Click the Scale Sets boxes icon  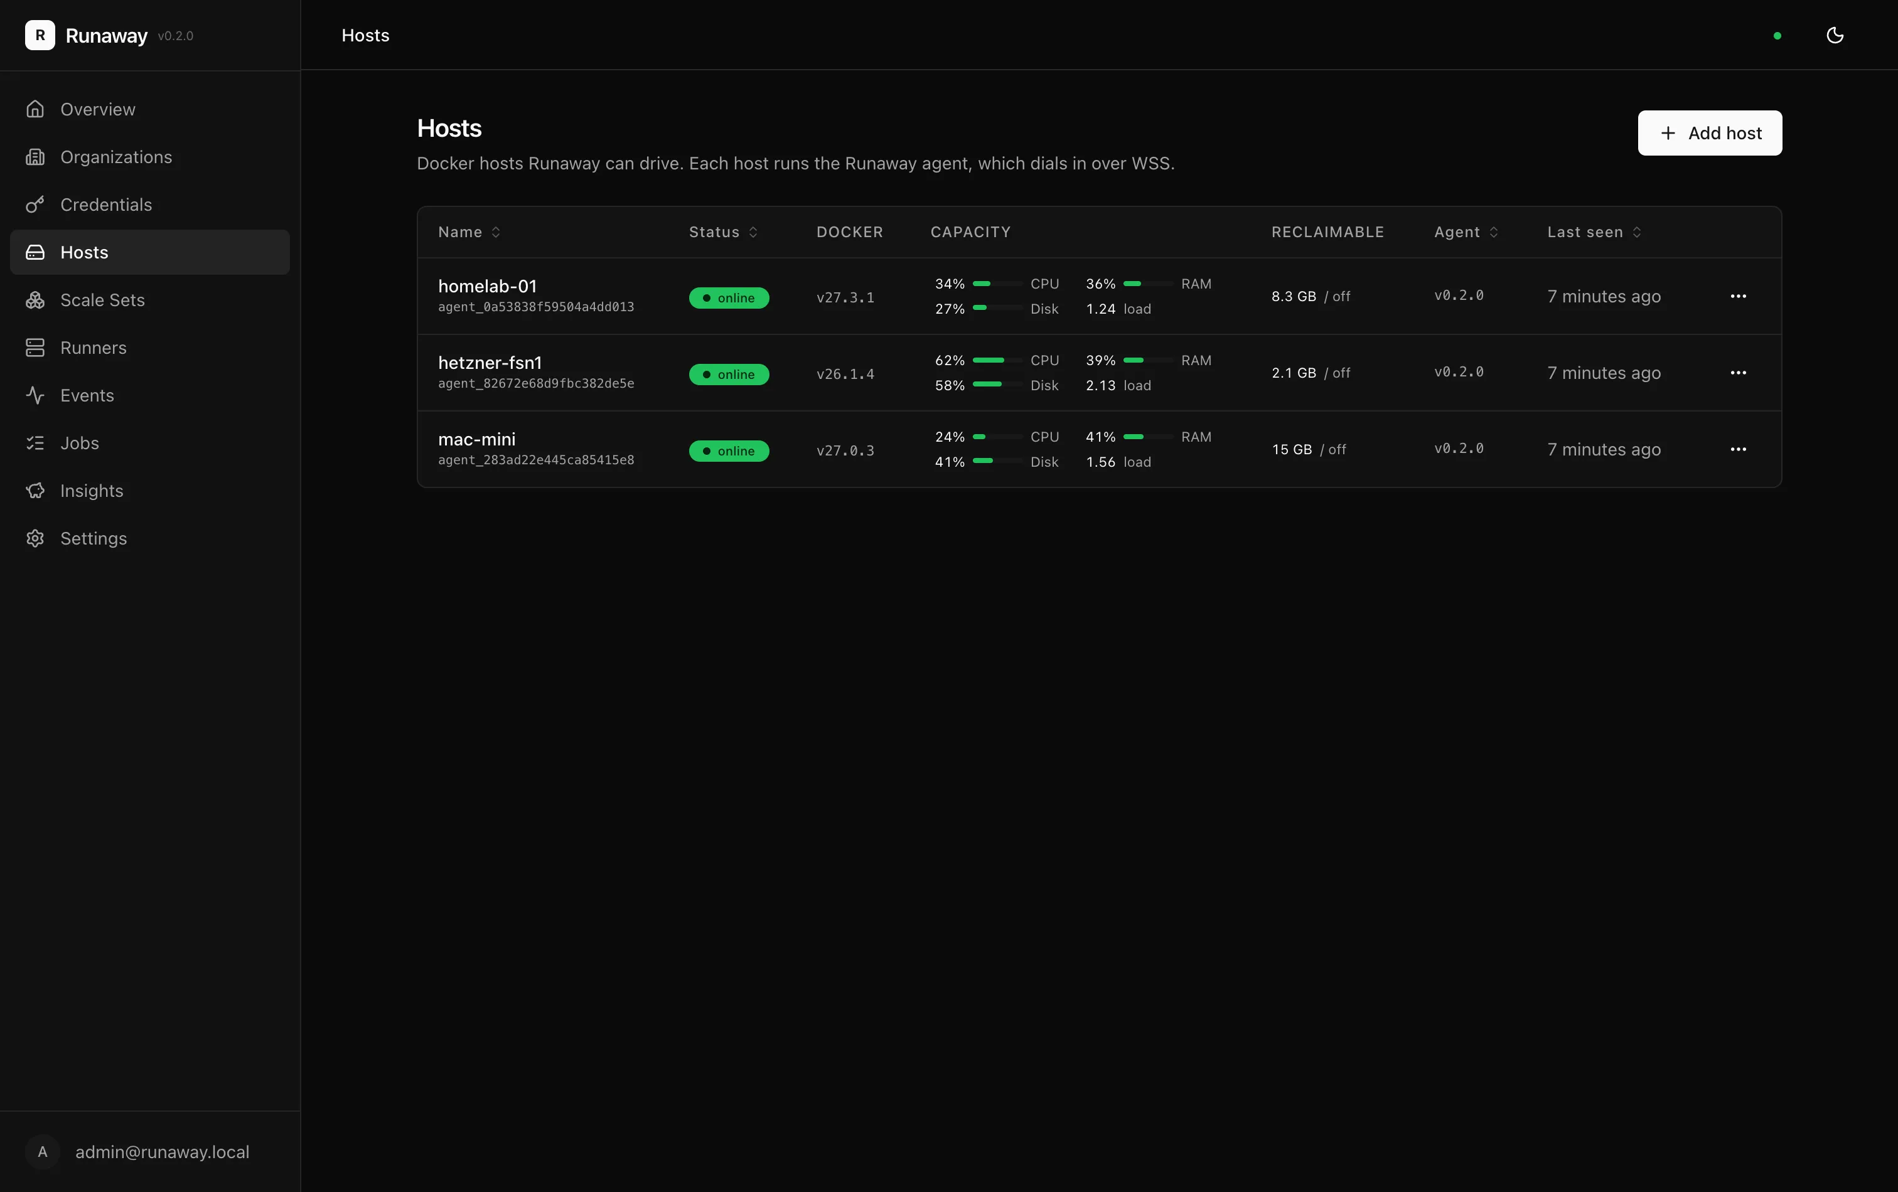[35, 300]
